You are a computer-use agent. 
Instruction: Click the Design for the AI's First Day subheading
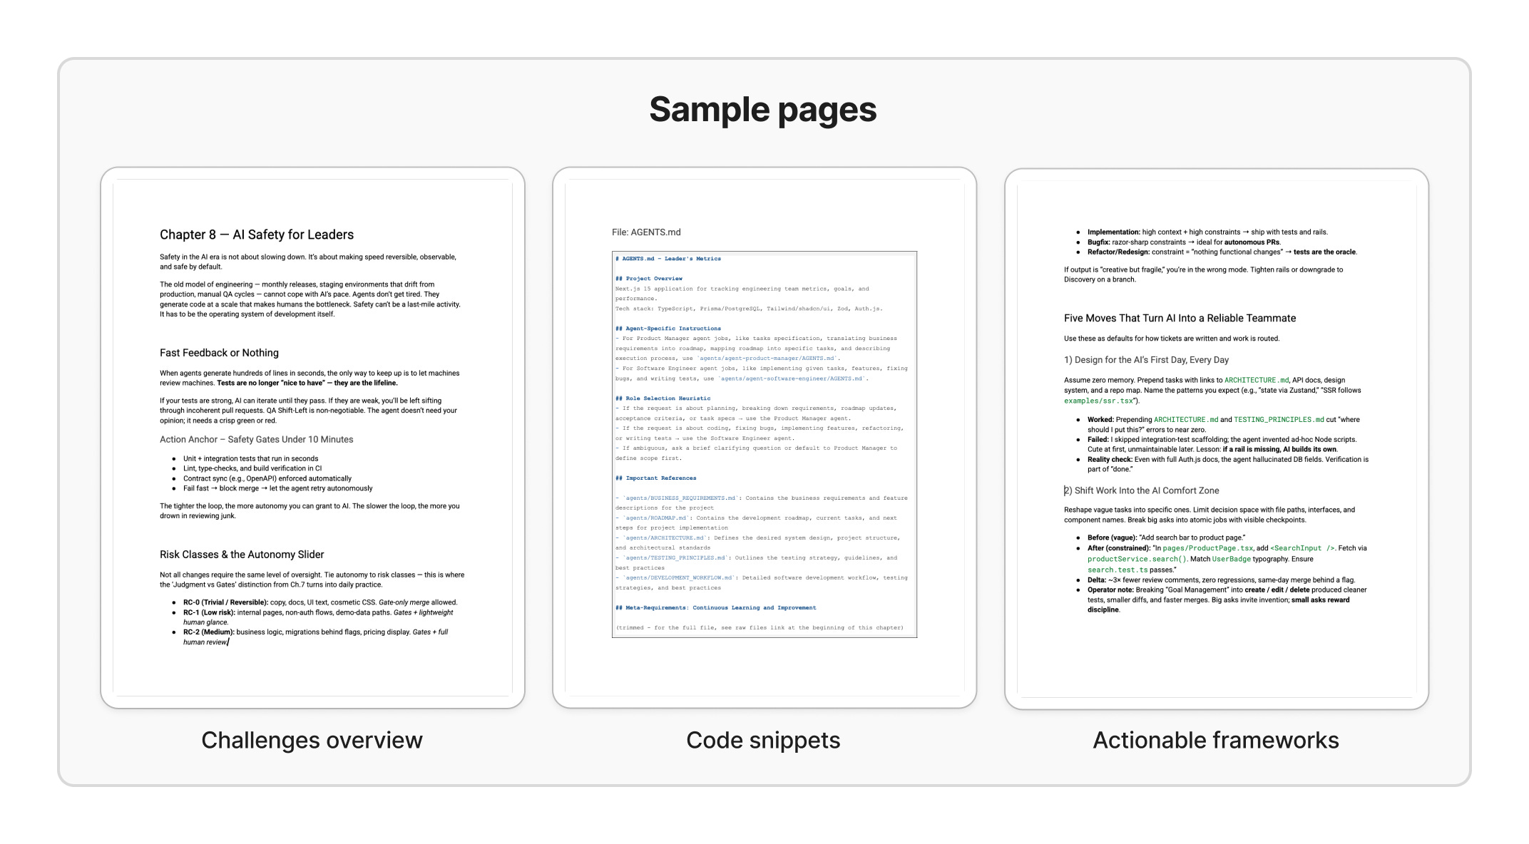pyautogui.click(x=1146, y=360)
